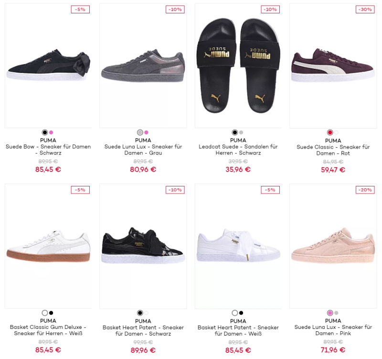Open Suede Classic Rot product title link

pos(333,150)
